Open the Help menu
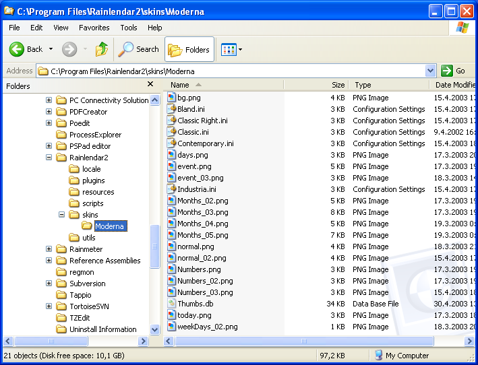 point(155,28)
